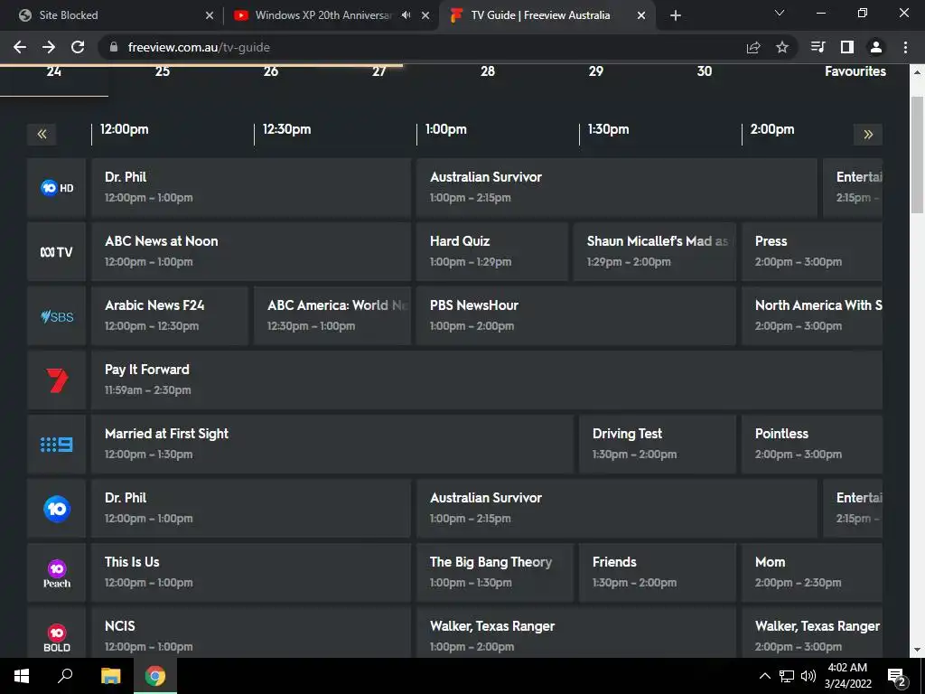Open the Friends listing
This screenshot has width=925, height=694.
[x=658, y=573]
